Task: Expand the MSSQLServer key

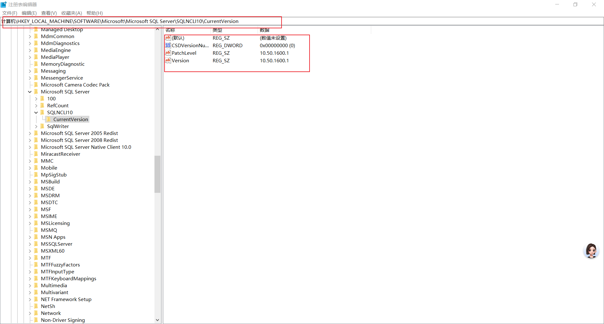Action: pos(30,244)
